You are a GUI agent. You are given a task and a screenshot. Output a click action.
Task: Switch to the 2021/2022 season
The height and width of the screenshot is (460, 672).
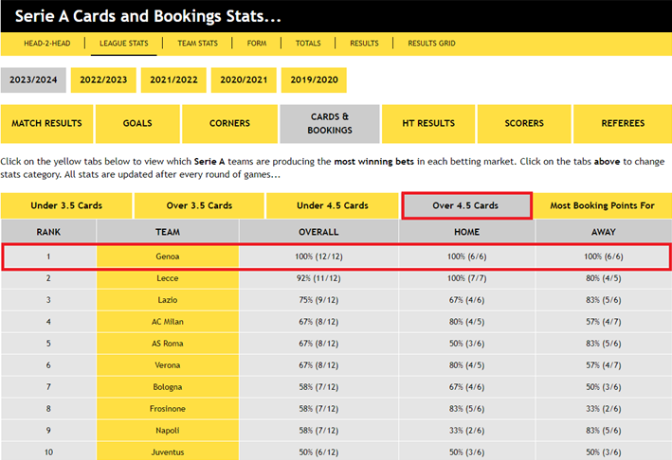click(173, 80)
